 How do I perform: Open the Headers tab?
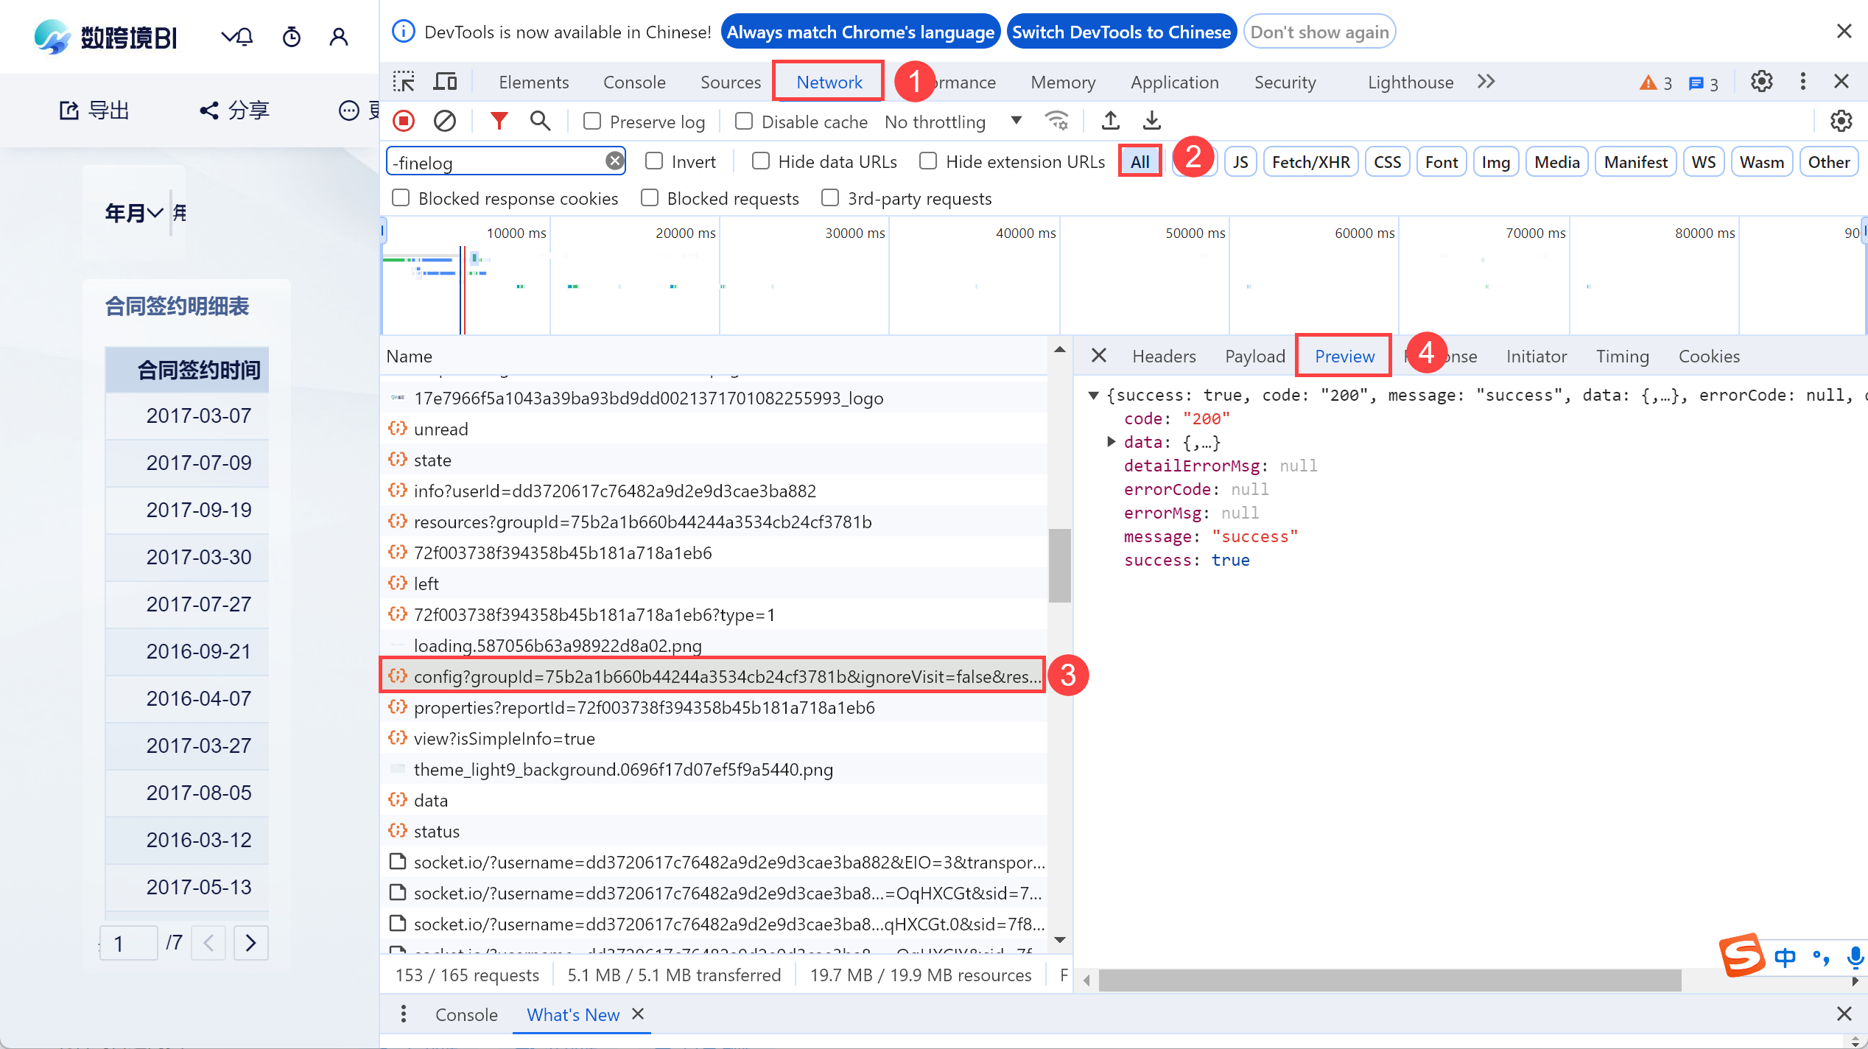[x=1164, y=357]
